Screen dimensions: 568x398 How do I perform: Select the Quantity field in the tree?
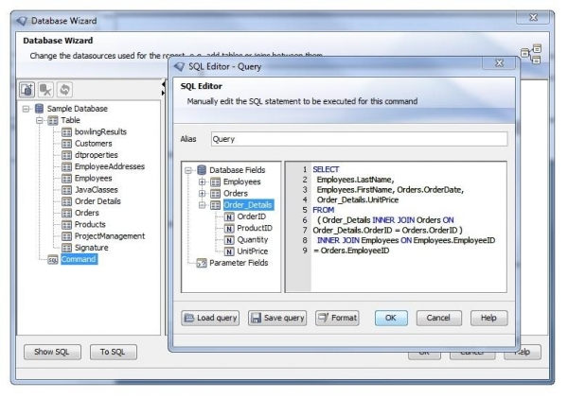(255, 239)
